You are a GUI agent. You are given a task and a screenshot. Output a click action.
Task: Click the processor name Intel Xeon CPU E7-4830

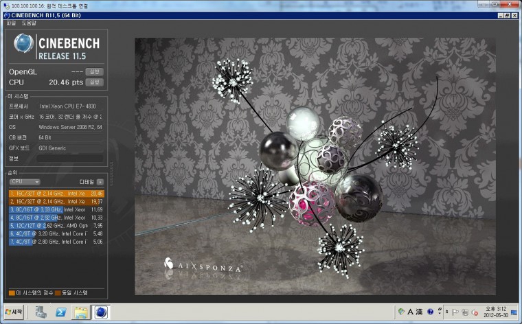[68, 106]
